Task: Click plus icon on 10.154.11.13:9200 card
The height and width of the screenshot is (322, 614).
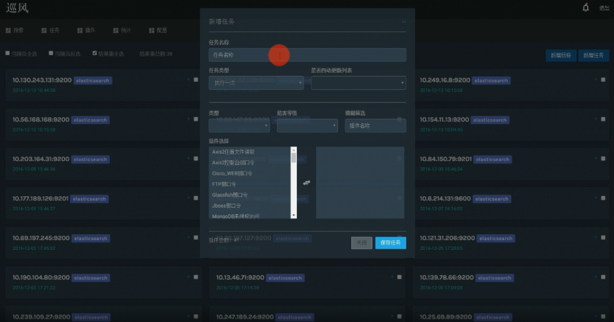Action: coord(596,119)
